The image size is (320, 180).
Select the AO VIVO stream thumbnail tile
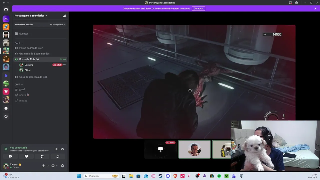(x=160, y=149)
